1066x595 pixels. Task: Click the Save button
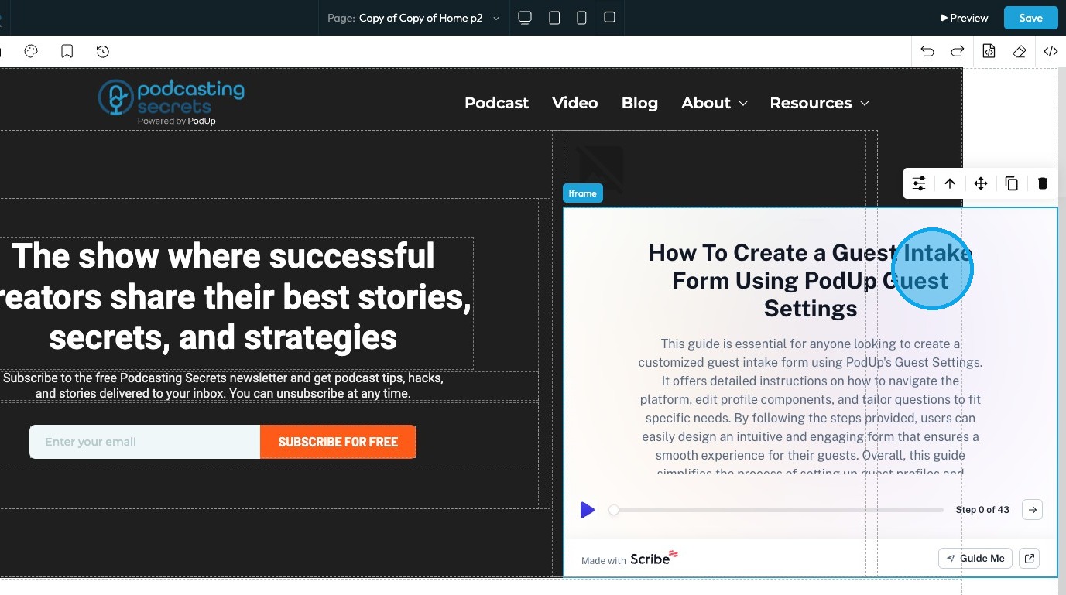(x=1030, y=18)
